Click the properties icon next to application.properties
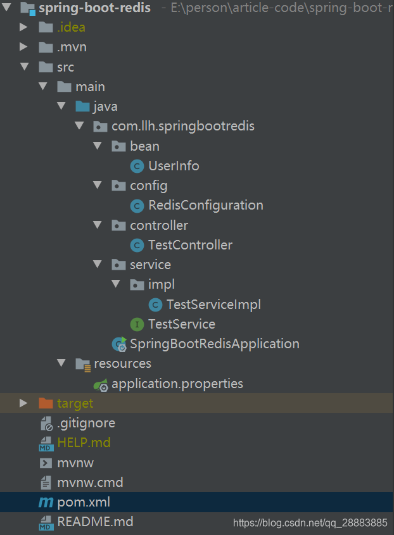 101,383
